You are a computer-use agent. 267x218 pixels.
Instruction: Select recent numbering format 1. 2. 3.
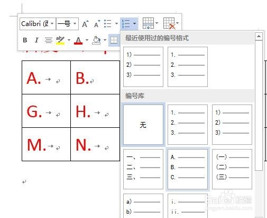pyautogui.click(x=188, y=67)
